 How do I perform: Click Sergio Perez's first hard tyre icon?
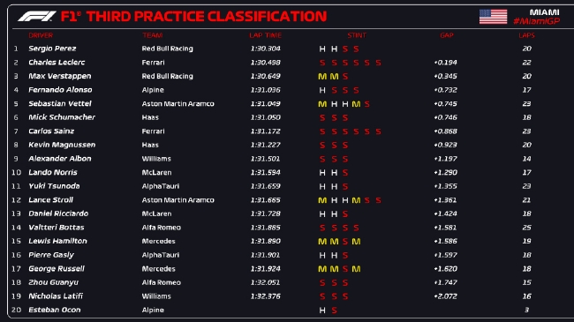click(322, 49)
